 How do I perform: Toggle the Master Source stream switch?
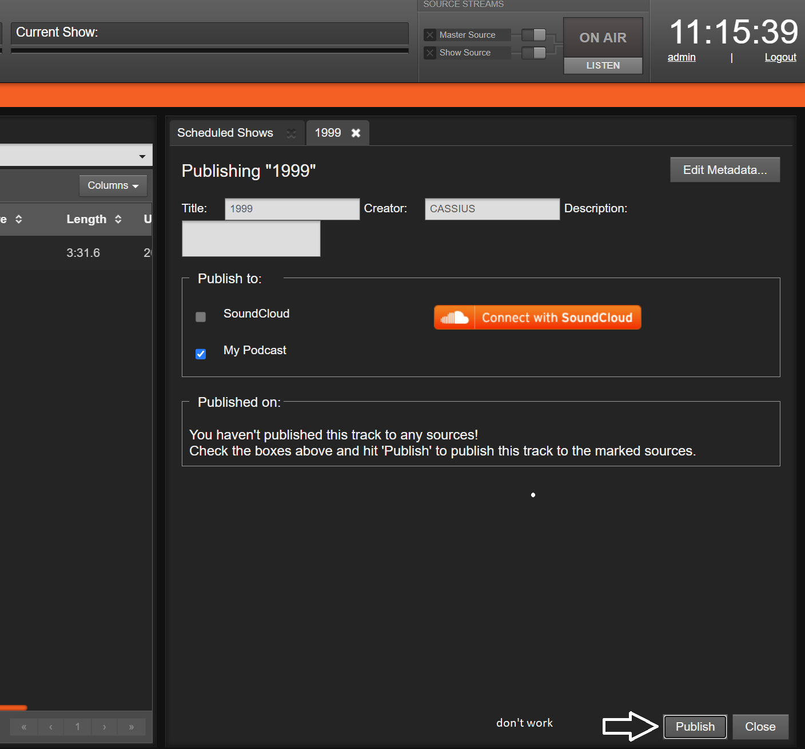pos(534,34)
